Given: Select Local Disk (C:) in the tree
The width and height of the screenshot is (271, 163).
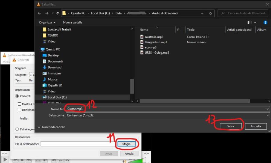Looking at the screenshot, I should pyautogui.click(x=57, y=97).
